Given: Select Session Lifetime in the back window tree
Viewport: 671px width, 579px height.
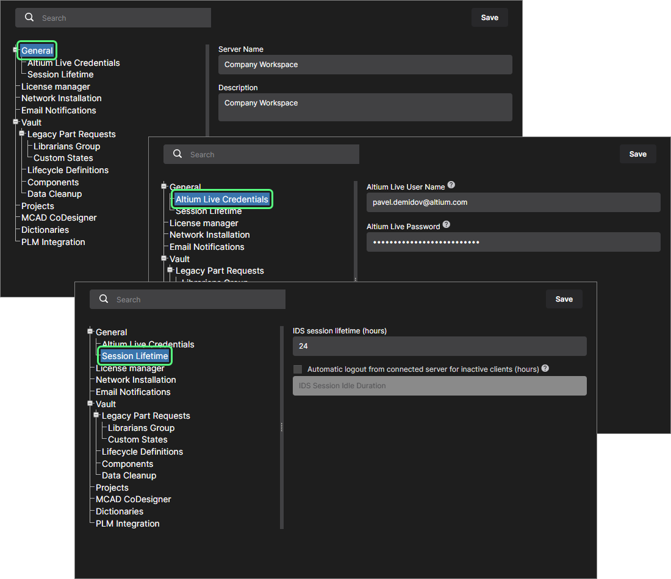Looking at the screenshot, I should tap(60, 74).
